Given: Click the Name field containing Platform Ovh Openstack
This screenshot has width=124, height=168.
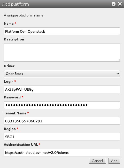Looking at the screenshot, I should point(62,31).
